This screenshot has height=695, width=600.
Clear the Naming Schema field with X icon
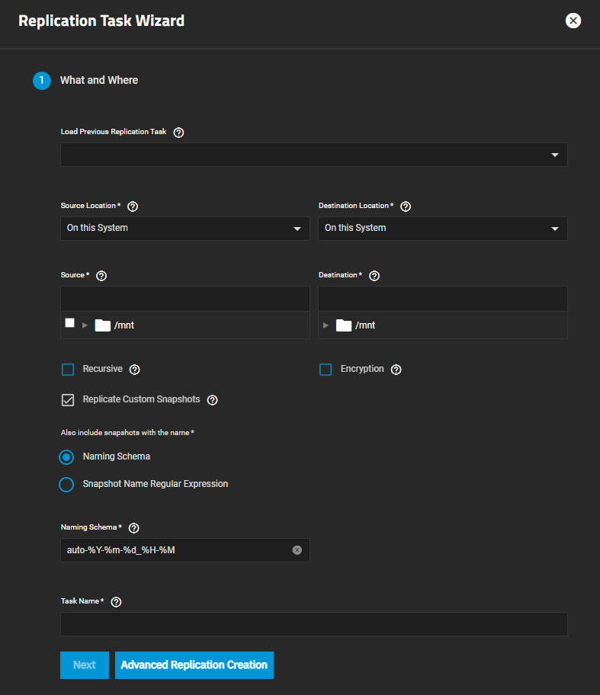[297, 550]
